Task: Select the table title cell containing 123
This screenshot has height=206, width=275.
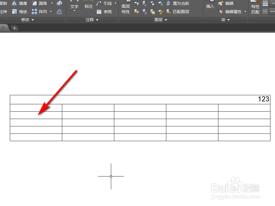Action: (x=140, y=100)
